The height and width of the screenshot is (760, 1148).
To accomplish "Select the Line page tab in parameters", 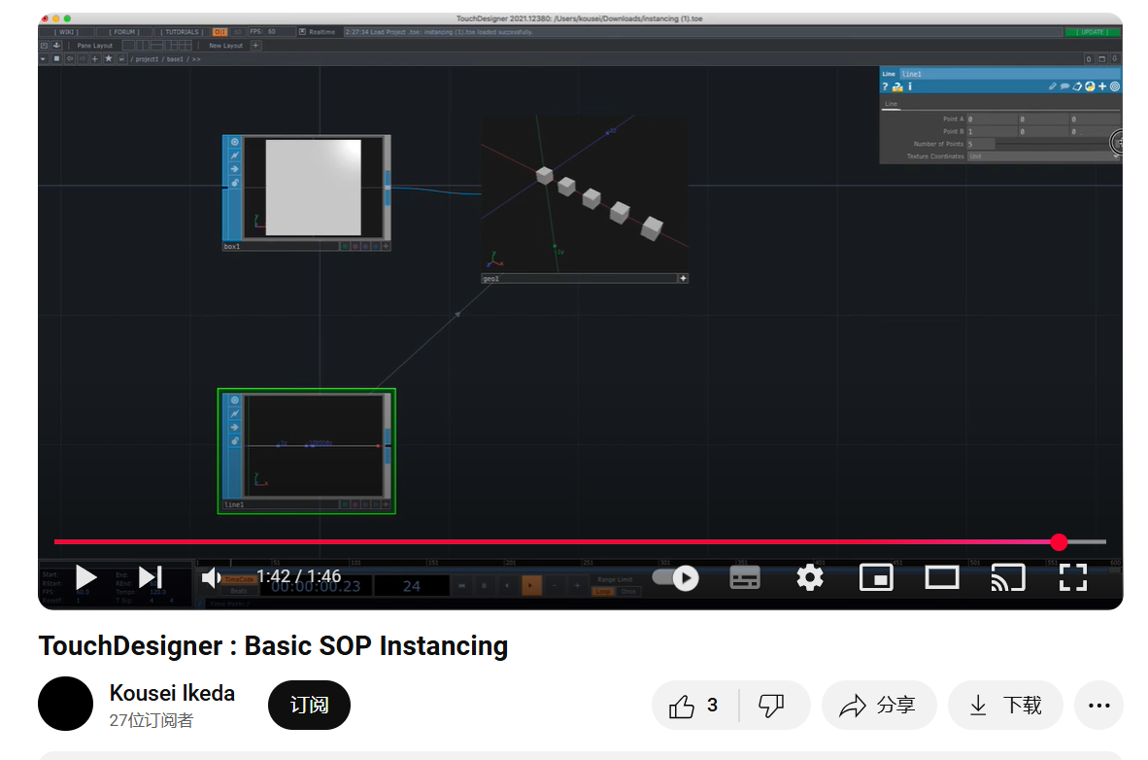I will tap(891, 103).
